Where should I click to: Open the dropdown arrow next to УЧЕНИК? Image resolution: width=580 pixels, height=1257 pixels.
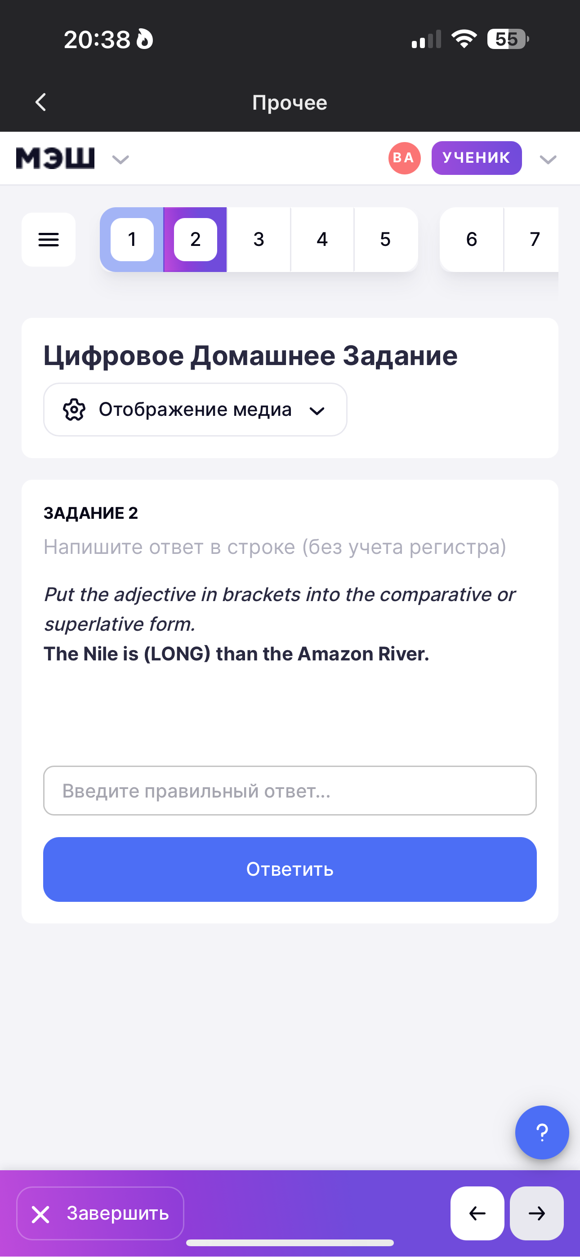548,160
